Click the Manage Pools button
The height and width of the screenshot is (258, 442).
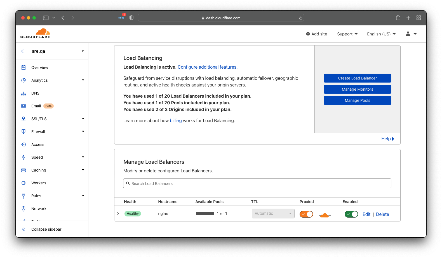click(358, 100)
